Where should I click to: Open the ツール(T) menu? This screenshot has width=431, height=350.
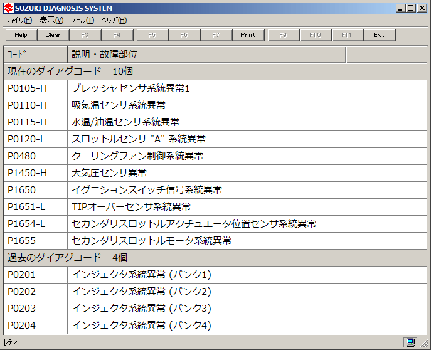tap(83, 20)
